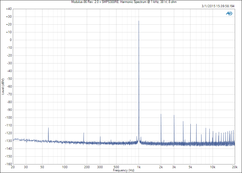Click the 3 kHz harmonic peak
242x173 pixels.
click(x=174, y=115)
